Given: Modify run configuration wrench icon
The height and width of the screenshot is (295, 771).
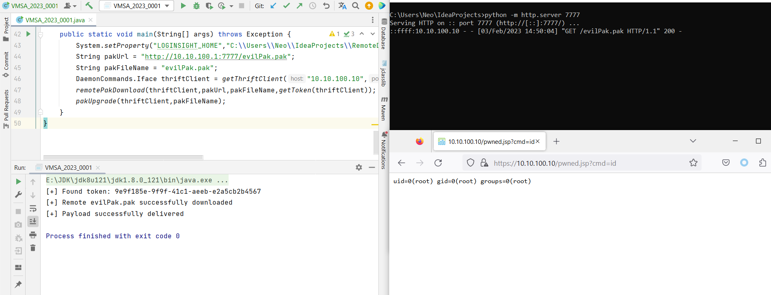Looking at the screenshot, I should click(18, 195).
